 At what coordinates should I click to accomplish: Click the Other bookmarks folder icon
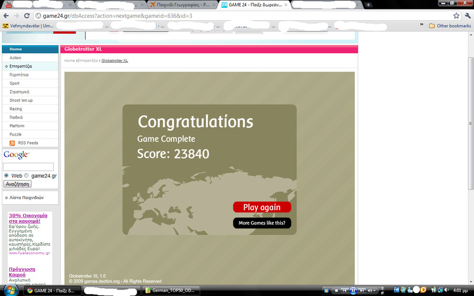click(x=431, y=26)
